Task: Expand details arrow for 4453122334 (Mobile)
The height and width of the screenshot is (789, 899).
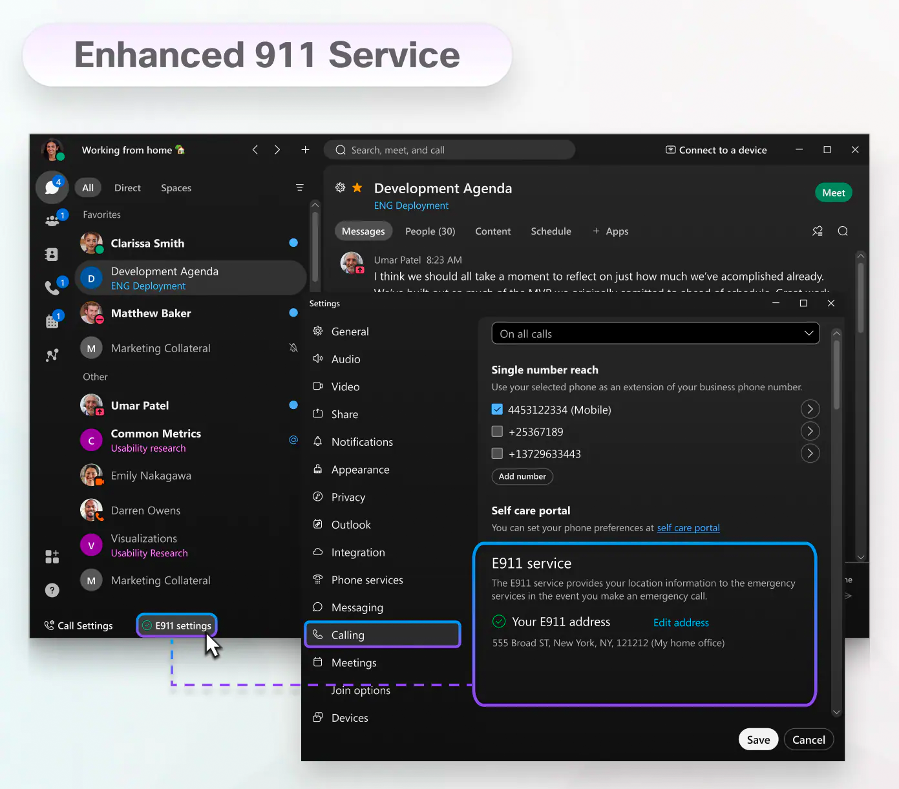Action: 810,409
